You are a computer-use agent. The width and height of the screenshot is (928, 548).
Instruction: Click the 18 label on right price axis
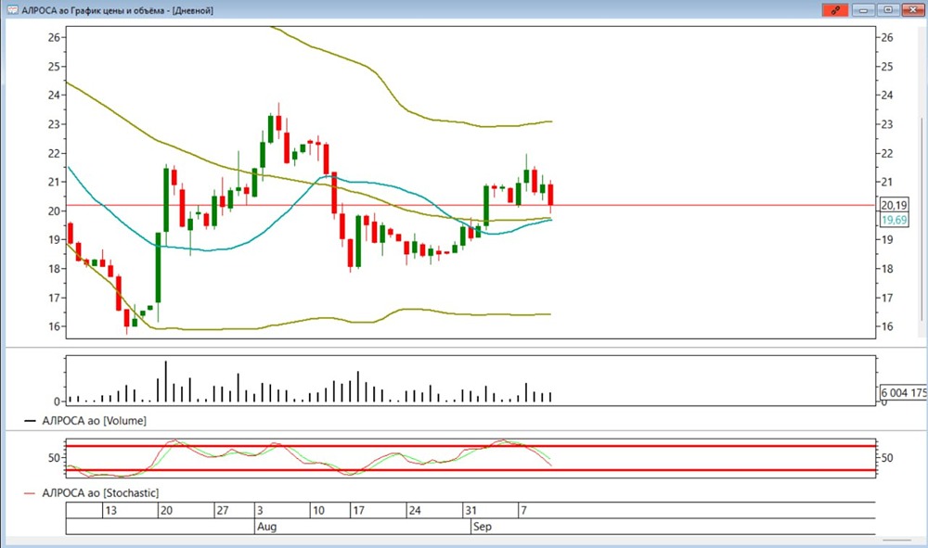886,268
